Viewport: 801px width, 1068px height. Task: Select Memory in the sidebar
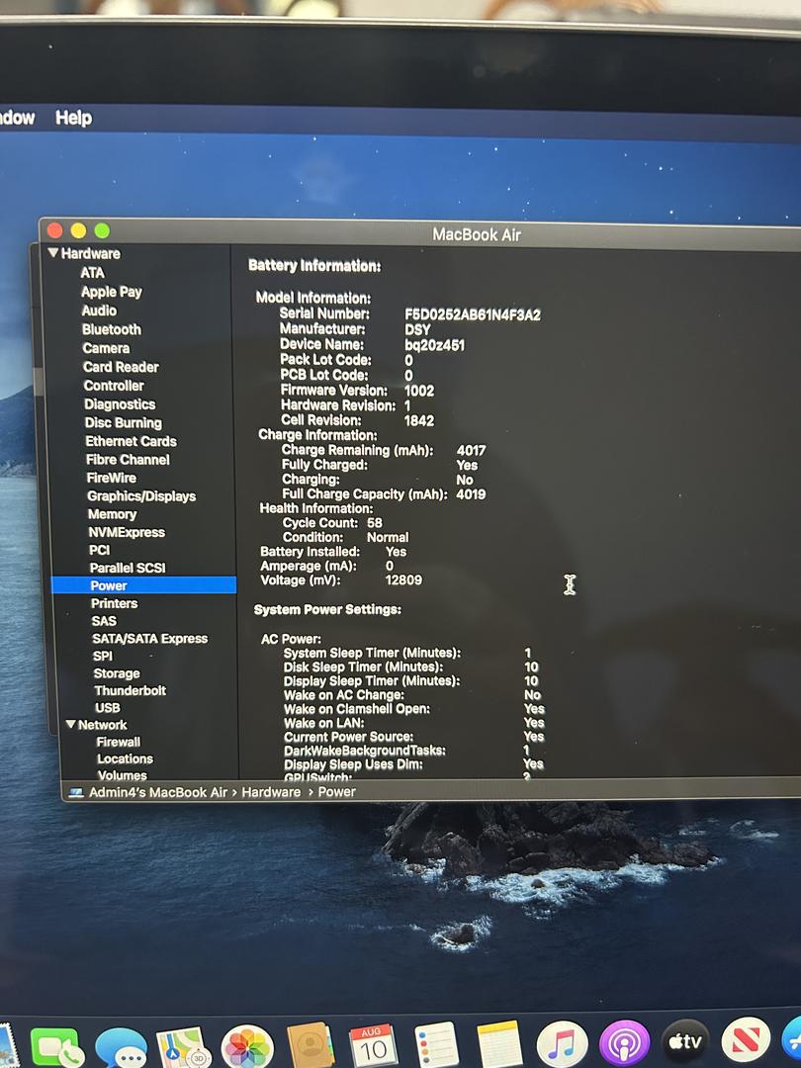click(113, 514)
